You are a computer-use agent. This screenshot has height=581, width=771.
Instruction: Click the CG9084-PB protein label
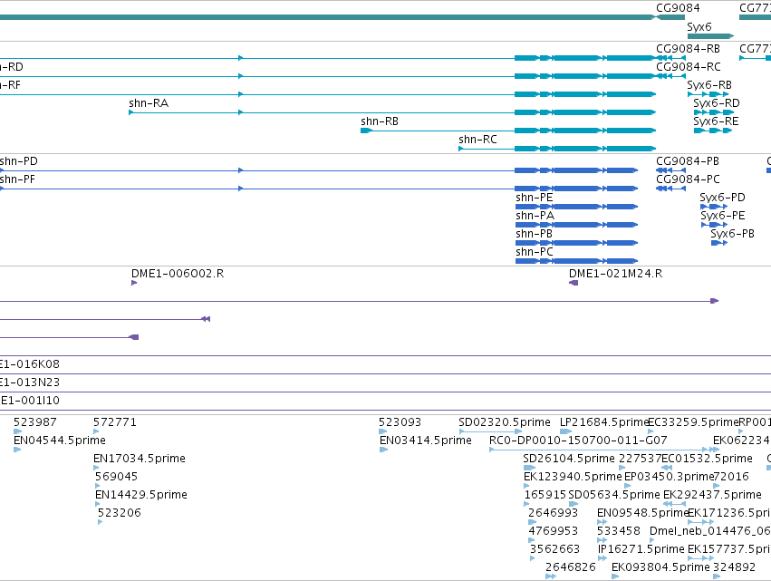click(x=688, y=161)
